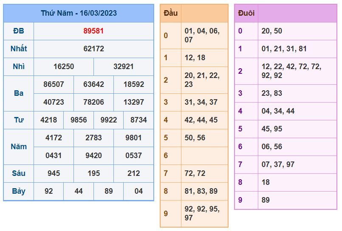Viewport: 342px width, 231px height.
Task: Click Đuôi row 7 values 07, 37, 97
Action: pyautogui.click(x=278, y=164)
